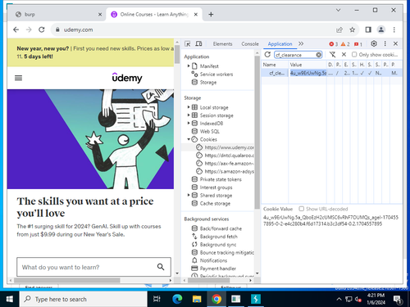This screenshot has width=410, height=307.
Task: Open the tab search dropdown arrow
Action: click(x=338, y=10)
